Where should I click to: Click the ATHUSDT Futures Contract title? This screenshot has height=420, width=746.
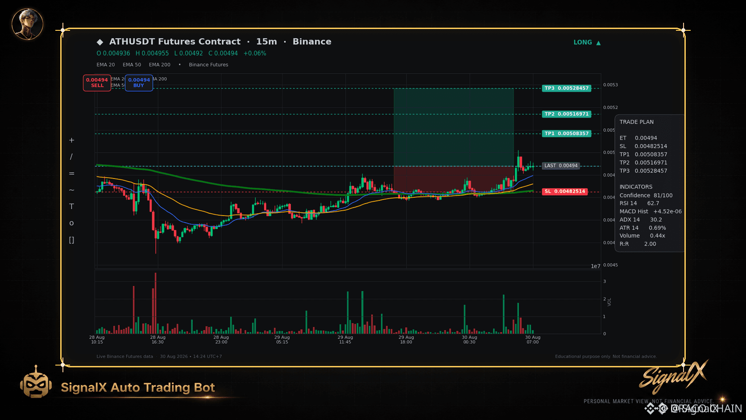pyautogui.click(x=175, y=42)
